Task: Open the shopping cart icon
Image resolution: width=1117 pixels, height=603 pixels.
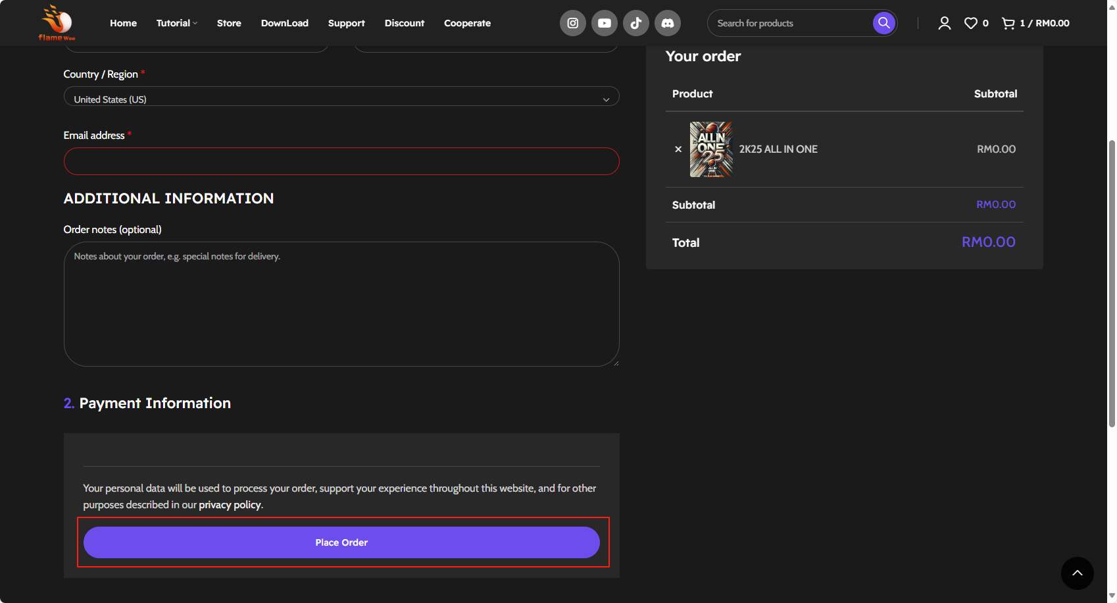Action: tap(1008, 23)
